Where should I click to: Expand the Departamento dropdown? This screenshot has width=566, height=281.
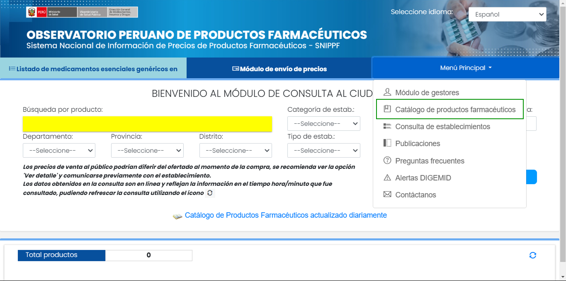pos(59,151)
